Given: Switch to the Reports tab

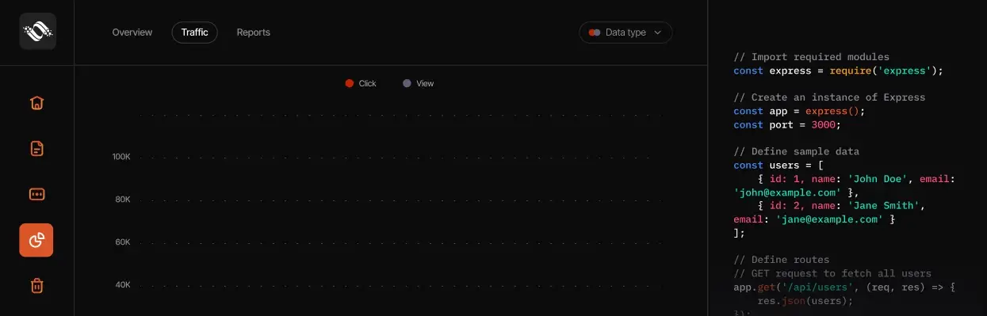Looking at the screenshot, I should [254, 32].
